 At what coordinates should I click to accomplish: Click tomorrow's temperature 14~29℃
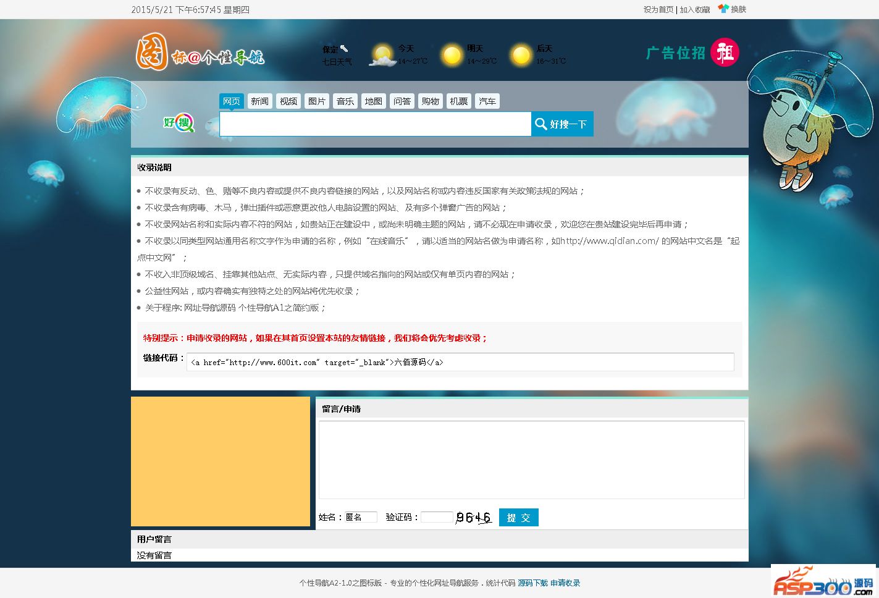(x=482, y=61)
